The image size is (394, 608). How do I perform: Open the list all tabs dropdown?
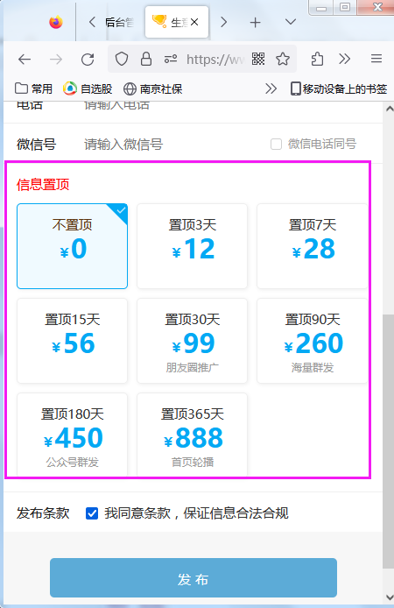coord(291,22)
